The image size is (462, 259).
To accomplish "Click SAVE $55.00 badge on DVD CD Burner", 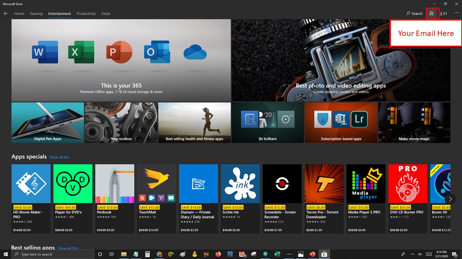I will coord(400,208).
